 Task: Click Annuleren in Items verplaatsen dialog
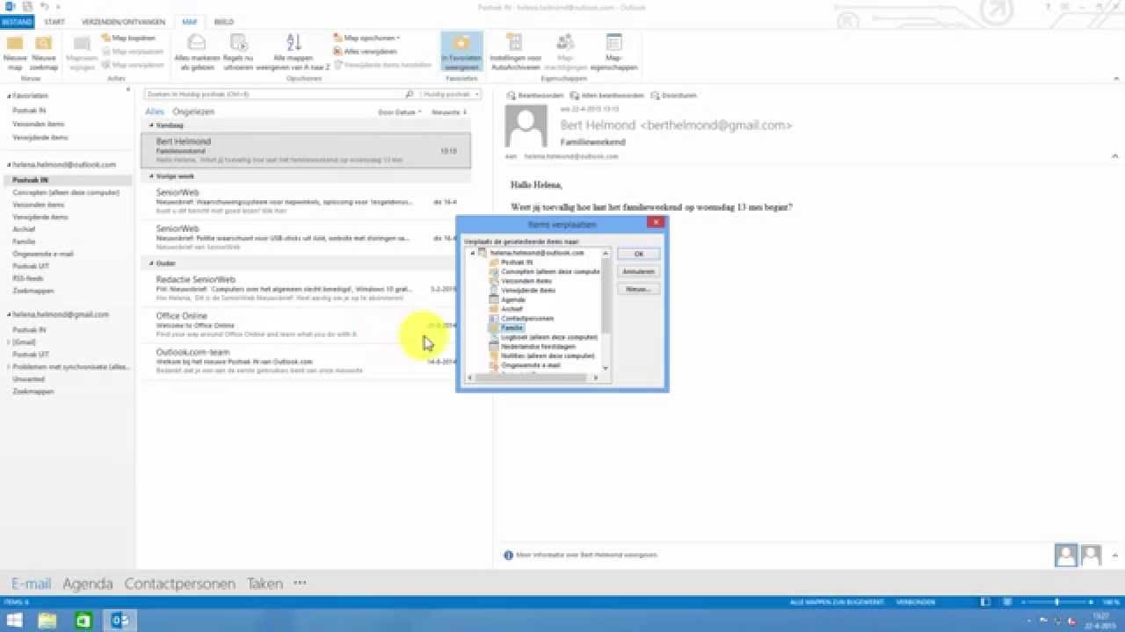pyautogui.click(x=638, y=271)
